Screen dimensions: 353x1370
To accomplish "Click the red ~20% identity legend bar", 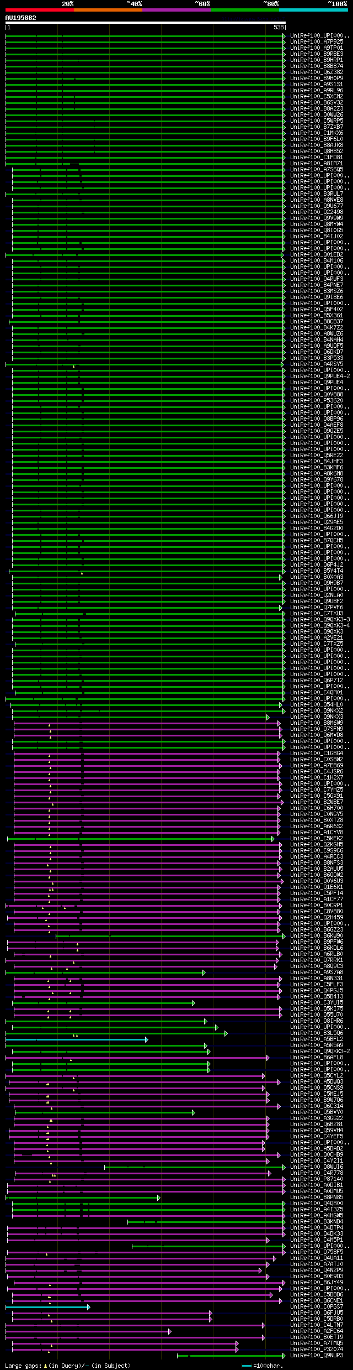I will (39, 10).
